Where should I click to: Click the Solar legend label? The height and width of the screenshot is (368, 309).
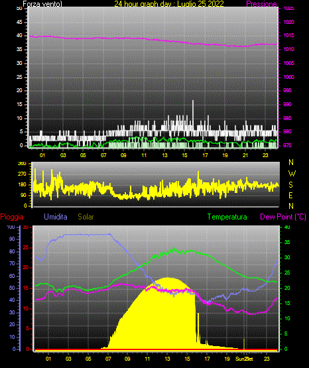coord(86,217)
